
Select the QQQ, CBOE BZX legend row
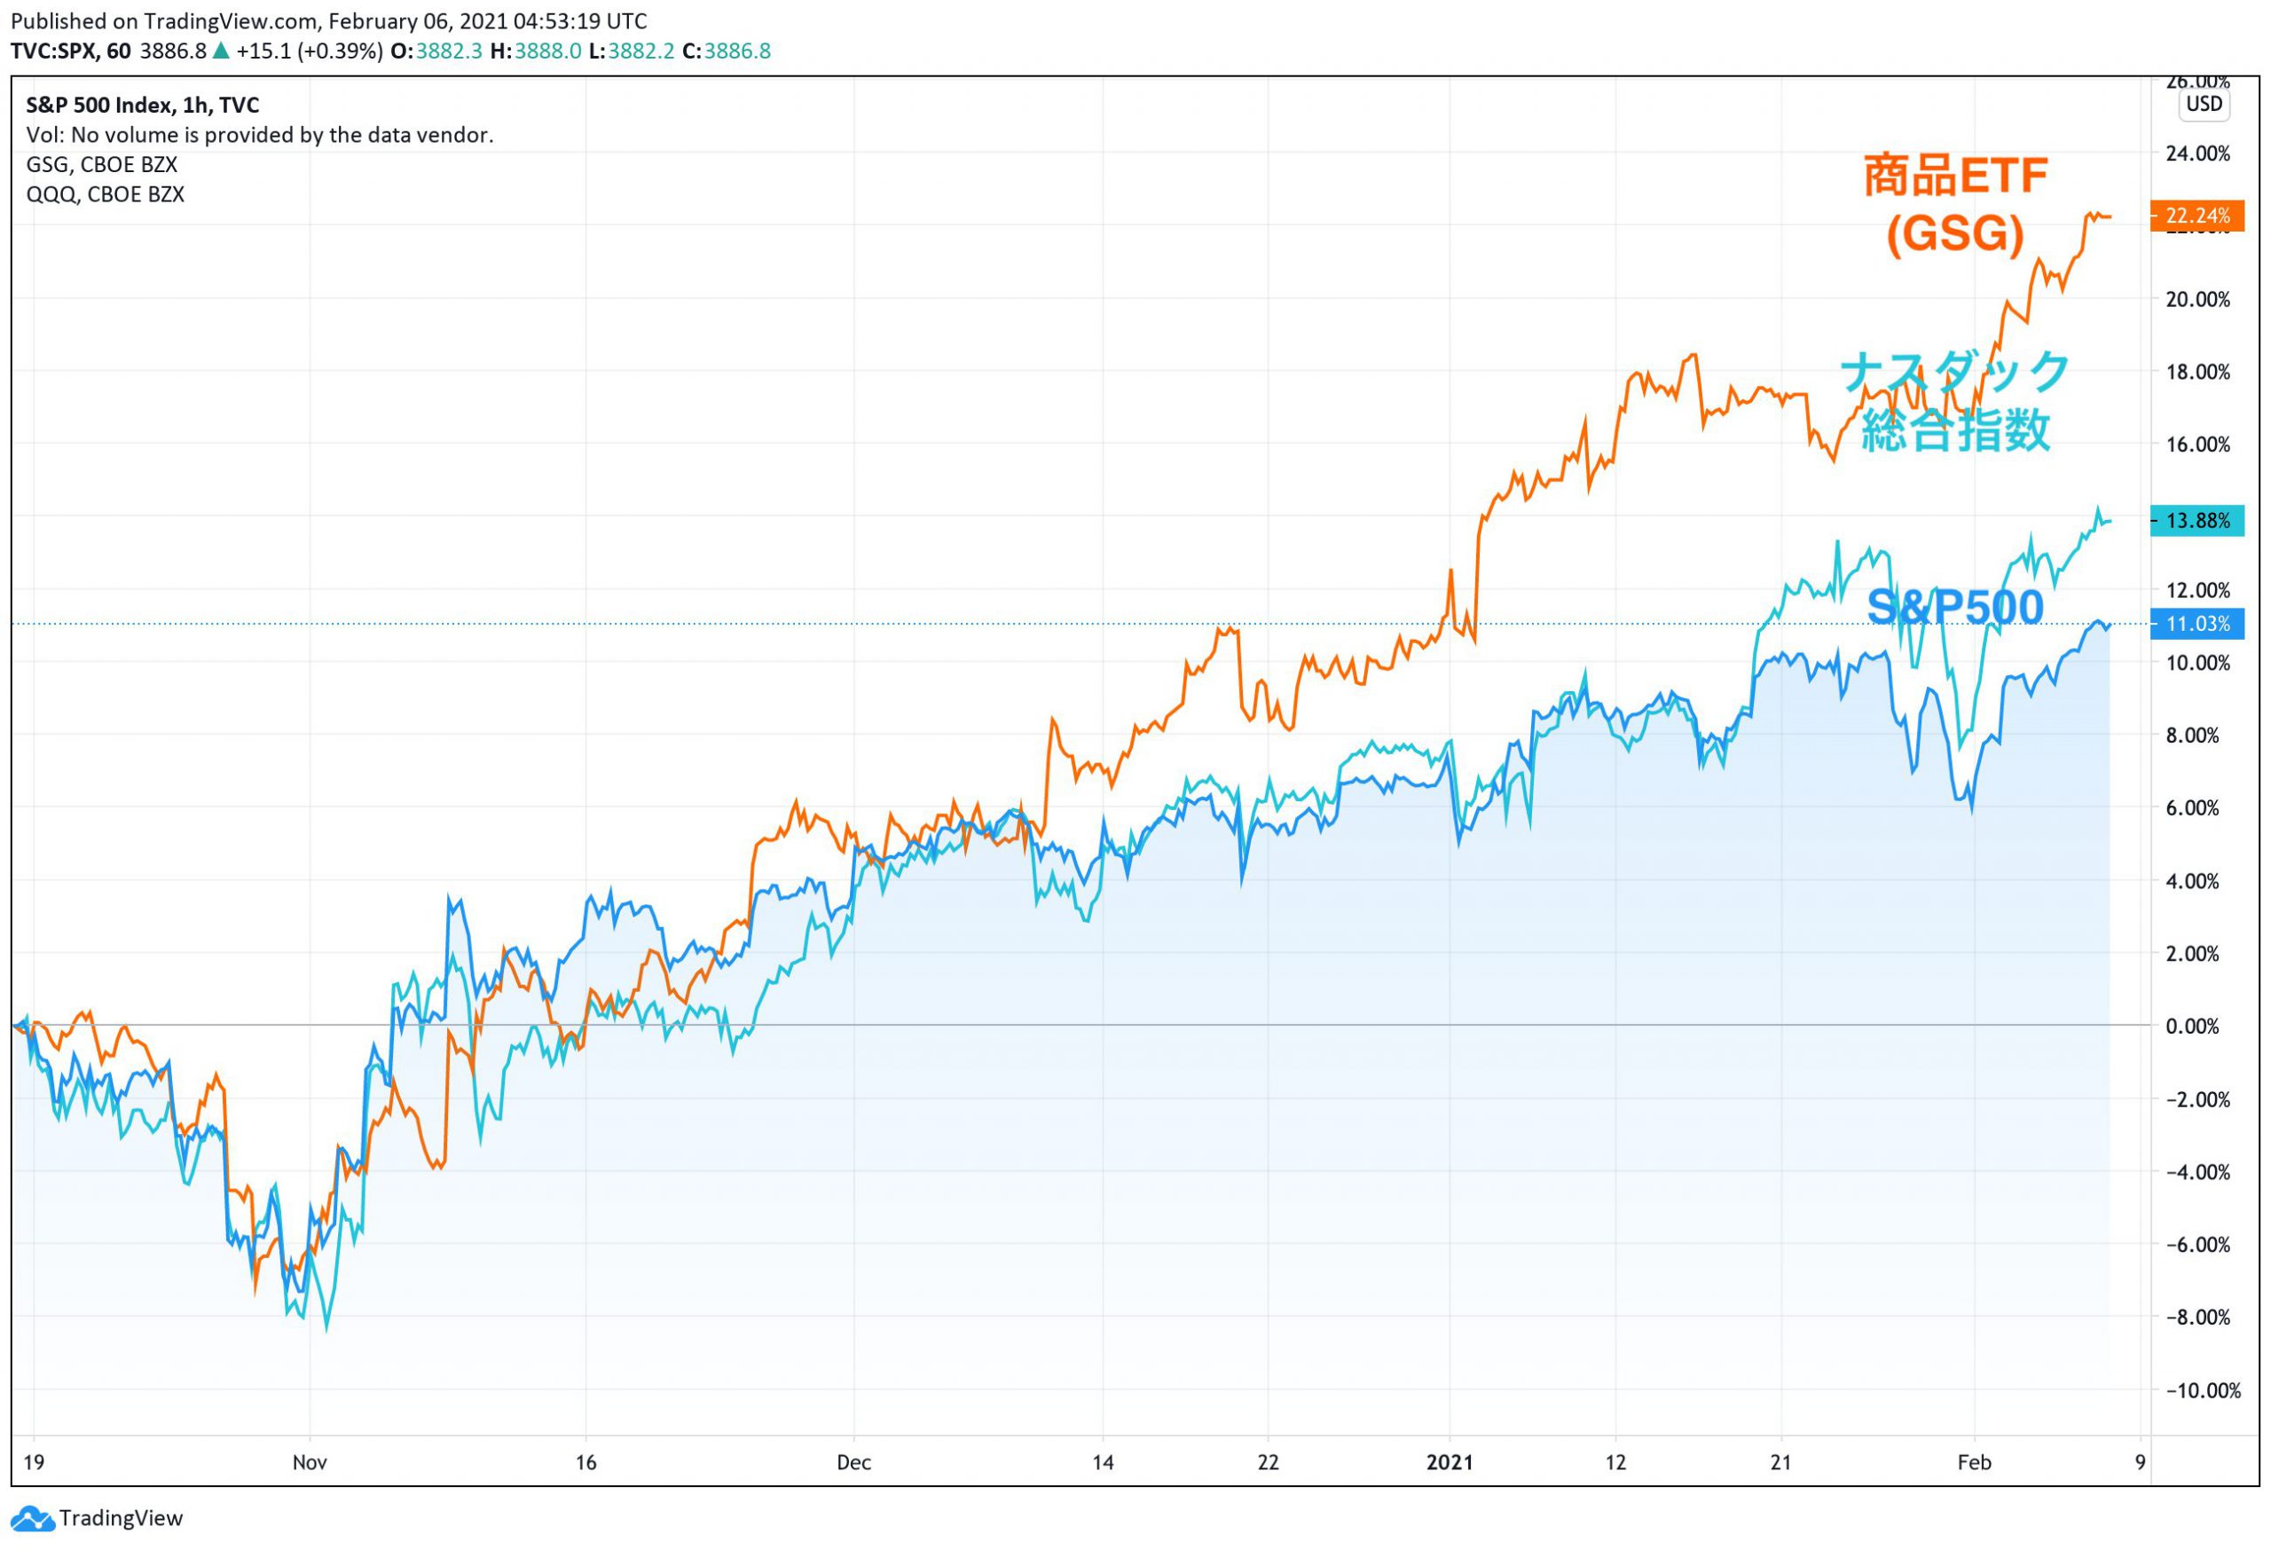106,193
